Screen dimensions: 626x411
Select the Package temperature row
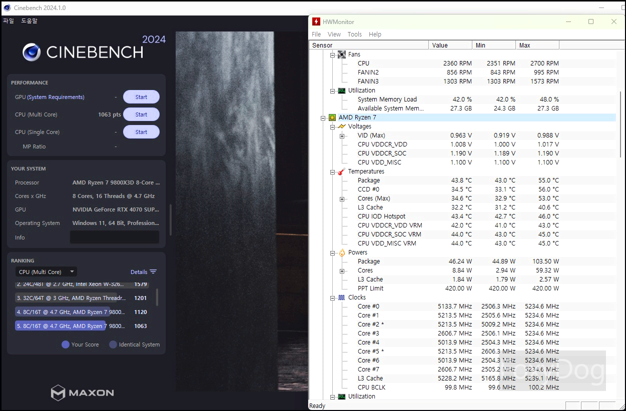[458, 180]
